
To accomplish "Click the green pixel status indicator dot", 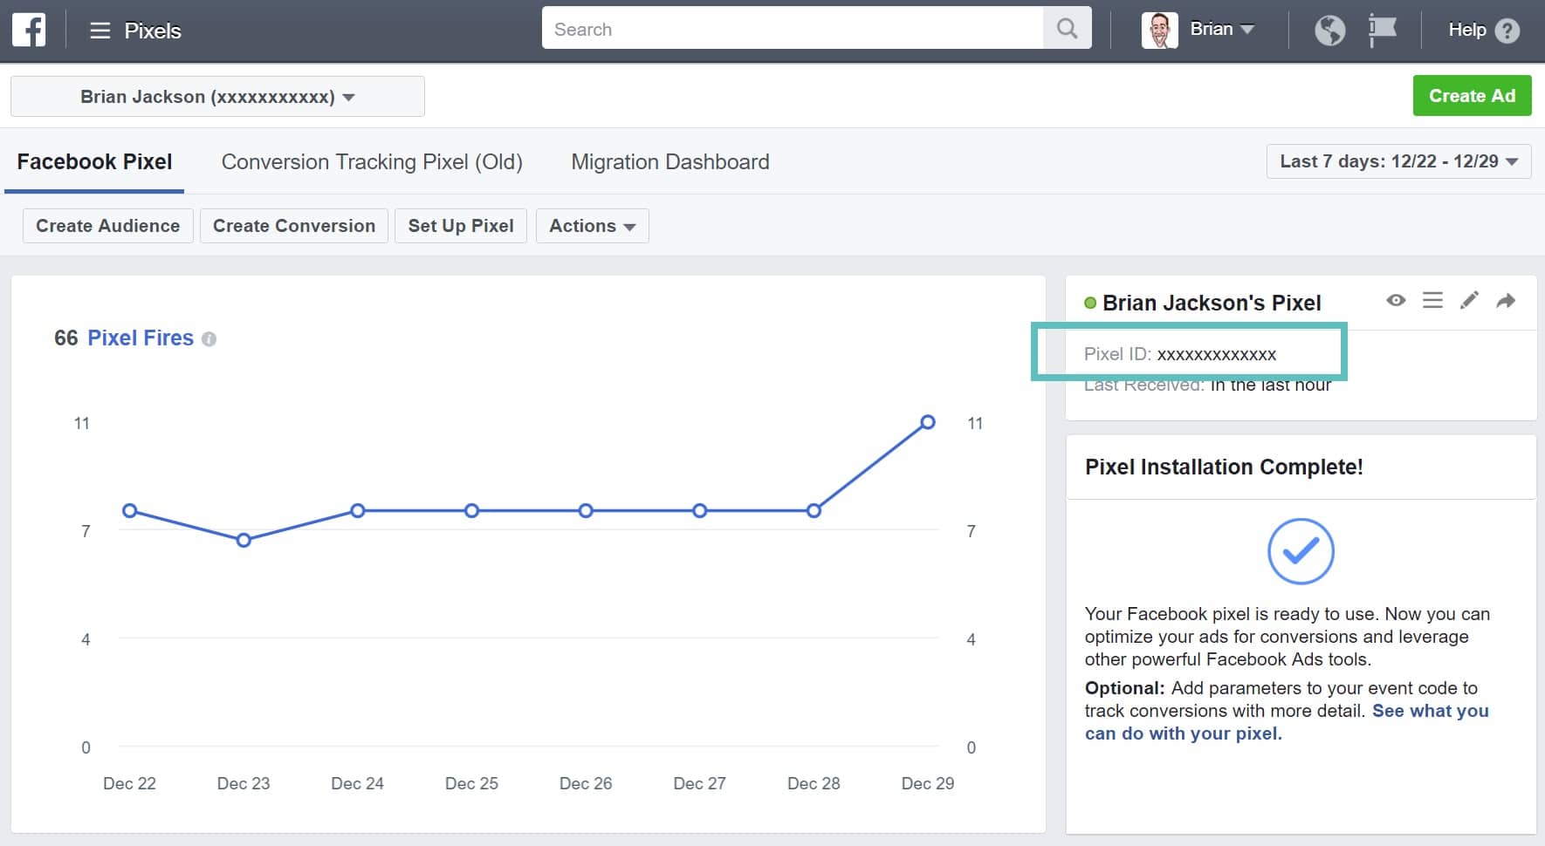I will 1091,303.
